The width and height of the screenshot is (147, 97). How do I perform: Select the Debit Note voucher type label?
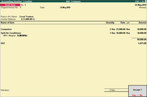[x=10, y=5]
